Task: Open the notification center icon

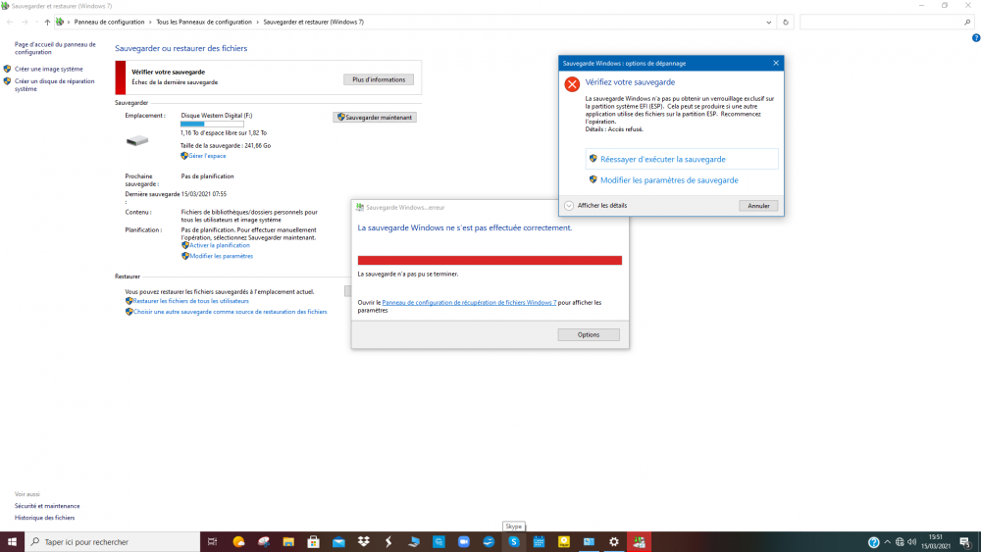Action: click(965, 542)
